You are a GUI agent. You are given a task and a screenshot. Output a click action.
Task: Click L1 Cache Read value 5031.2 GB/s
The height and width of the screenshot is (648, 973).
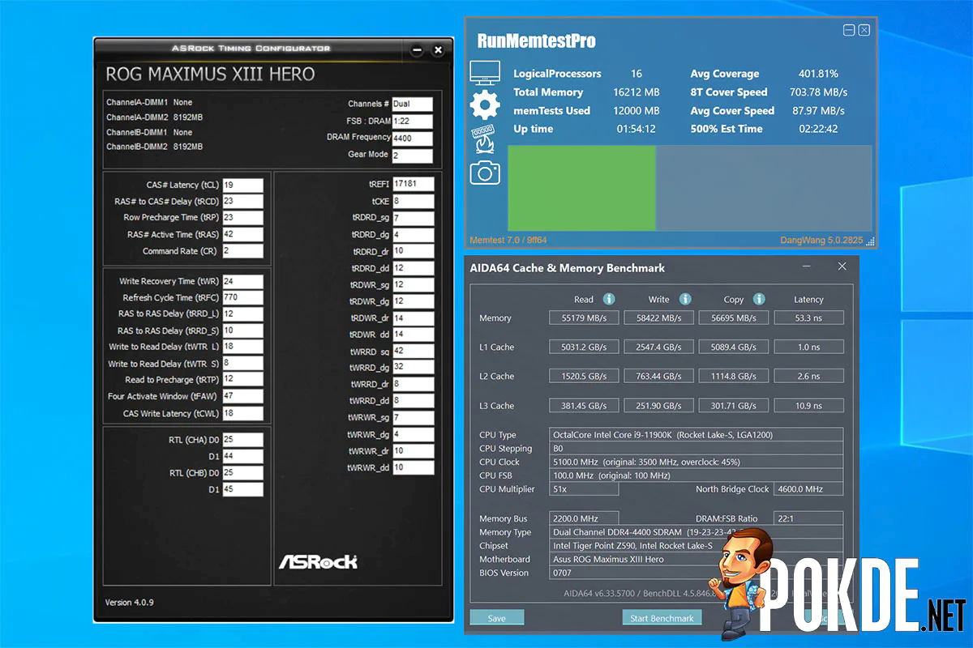pyautogui.click(x=584, y=347)
